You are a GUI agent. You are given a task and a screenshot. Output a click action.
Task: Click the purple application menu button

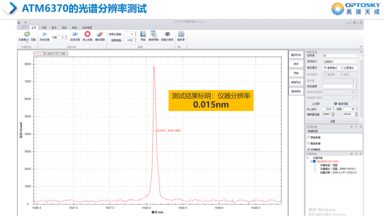coord(23,27)
